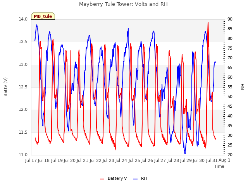248x186 pixels.
Task: Click the Jul 27 date tick label
Action: (160, 160)
